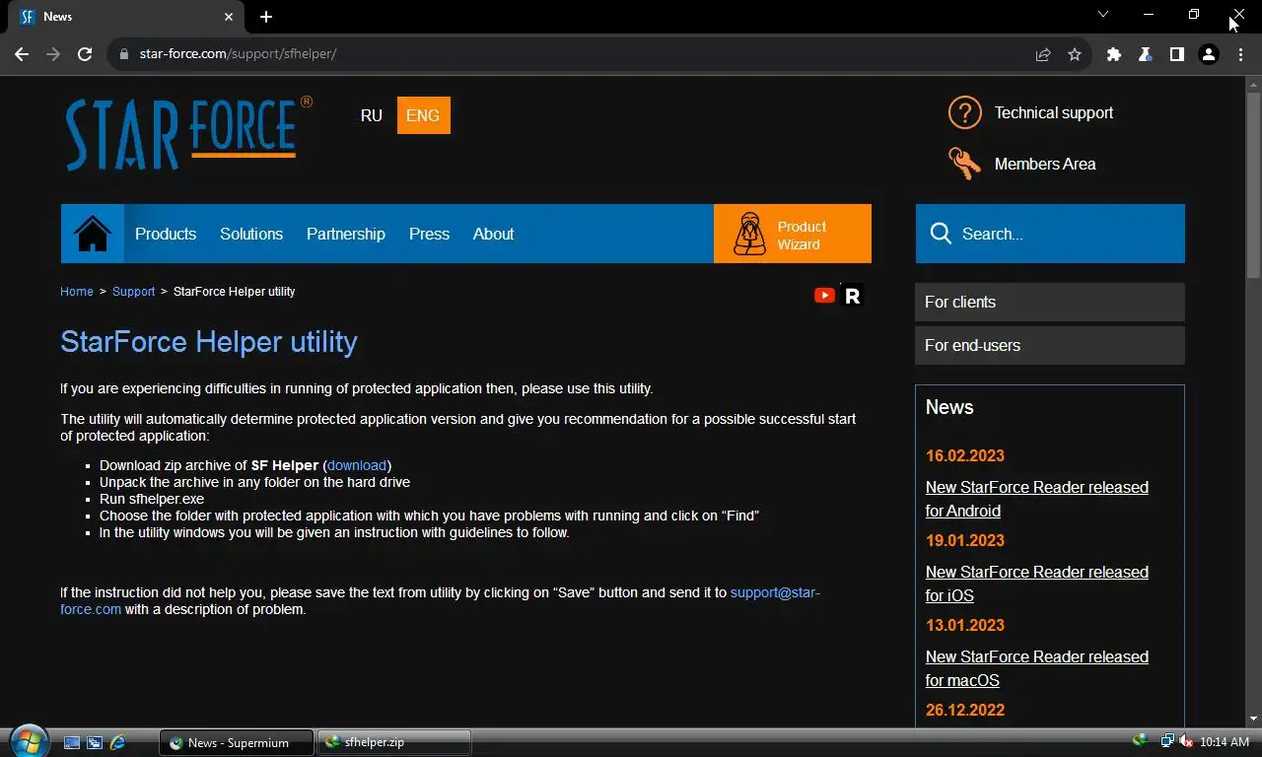Screen dimensions: 1262x757
Task: Open the StarForce YouTube channel icon
Action: coord(824,295)
